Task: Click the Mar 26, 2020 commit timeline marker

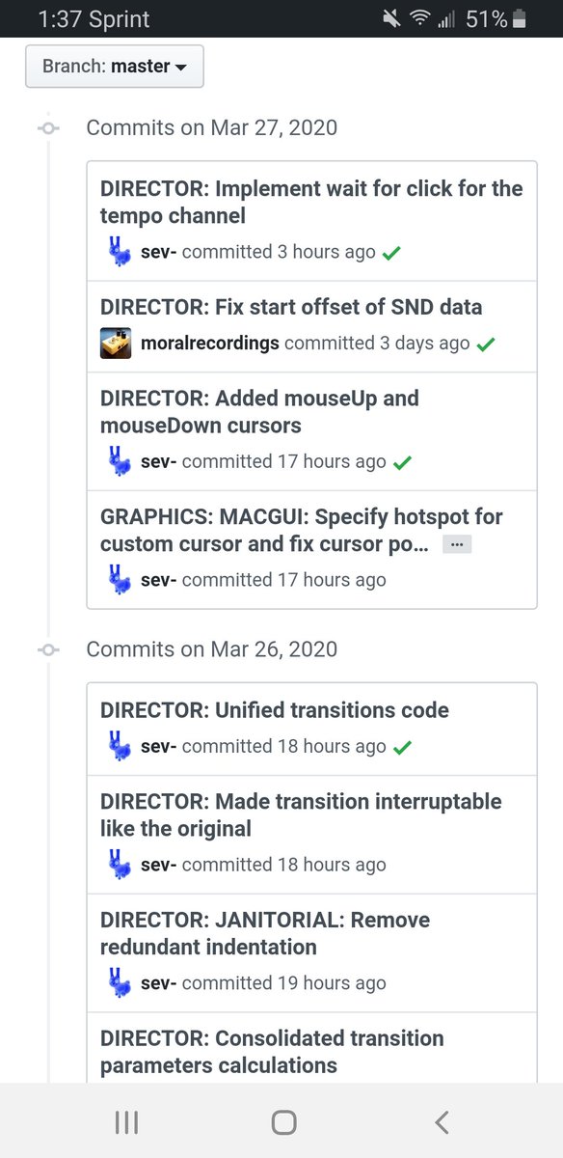Action: 48,649
